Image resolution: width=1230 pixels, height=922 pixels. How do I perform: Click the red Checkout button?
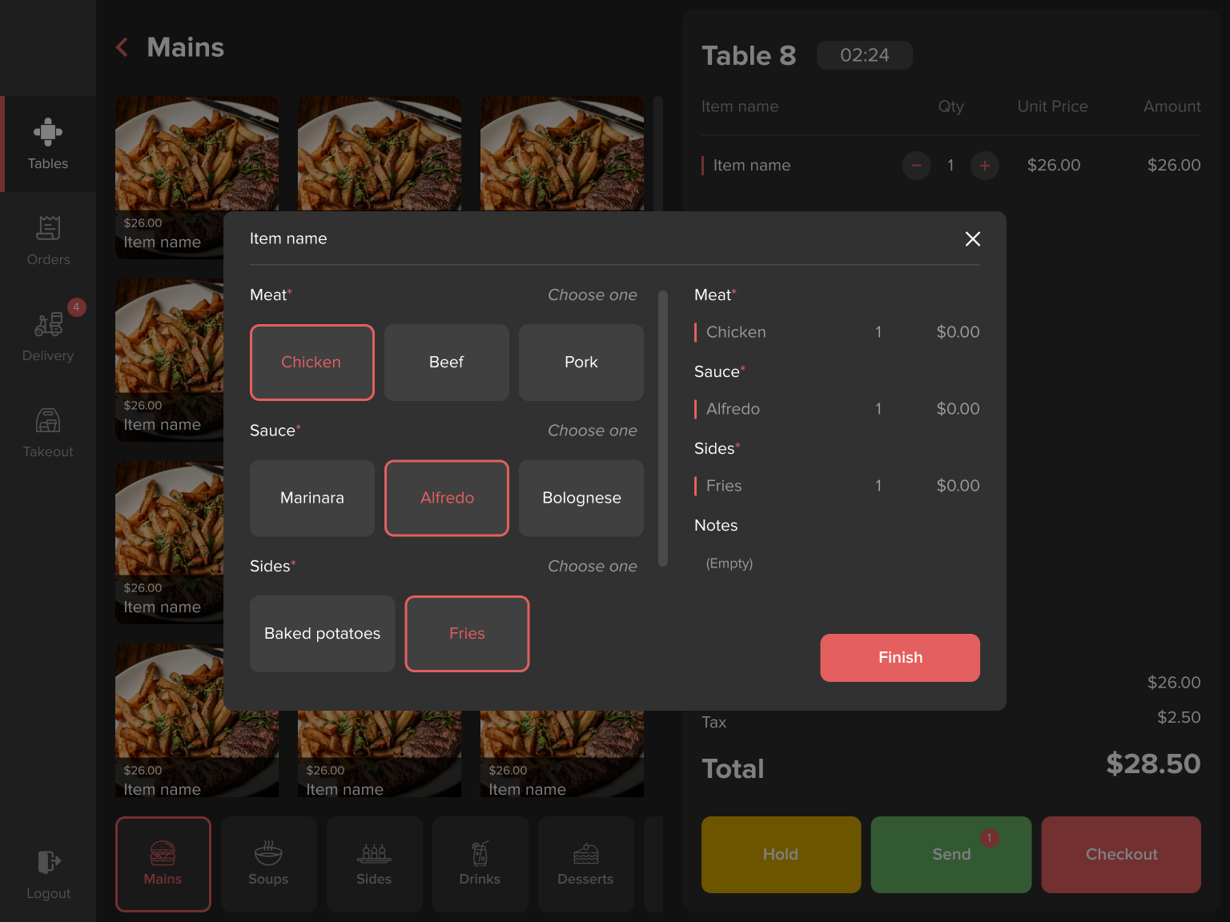click(1121, 854)
